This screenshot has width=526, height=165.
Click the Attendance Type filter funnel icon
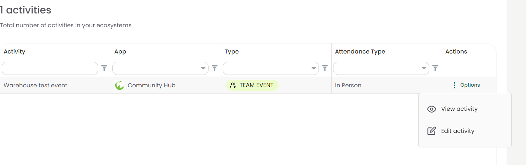pyautogui.click(x=435, y=68)
